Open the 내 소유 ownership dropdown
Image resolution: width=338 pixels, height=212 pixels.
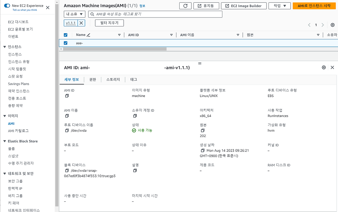point(74,14)
